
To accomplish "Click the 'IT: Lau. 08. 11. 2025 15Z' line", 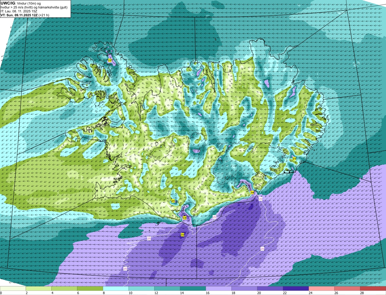I will [19, 11].
